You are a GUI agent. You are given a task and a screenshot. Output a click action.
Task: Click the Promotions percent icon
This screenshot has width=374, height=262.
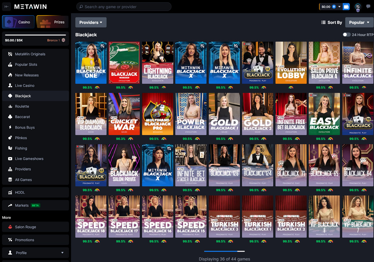click(x=10, y=240)
